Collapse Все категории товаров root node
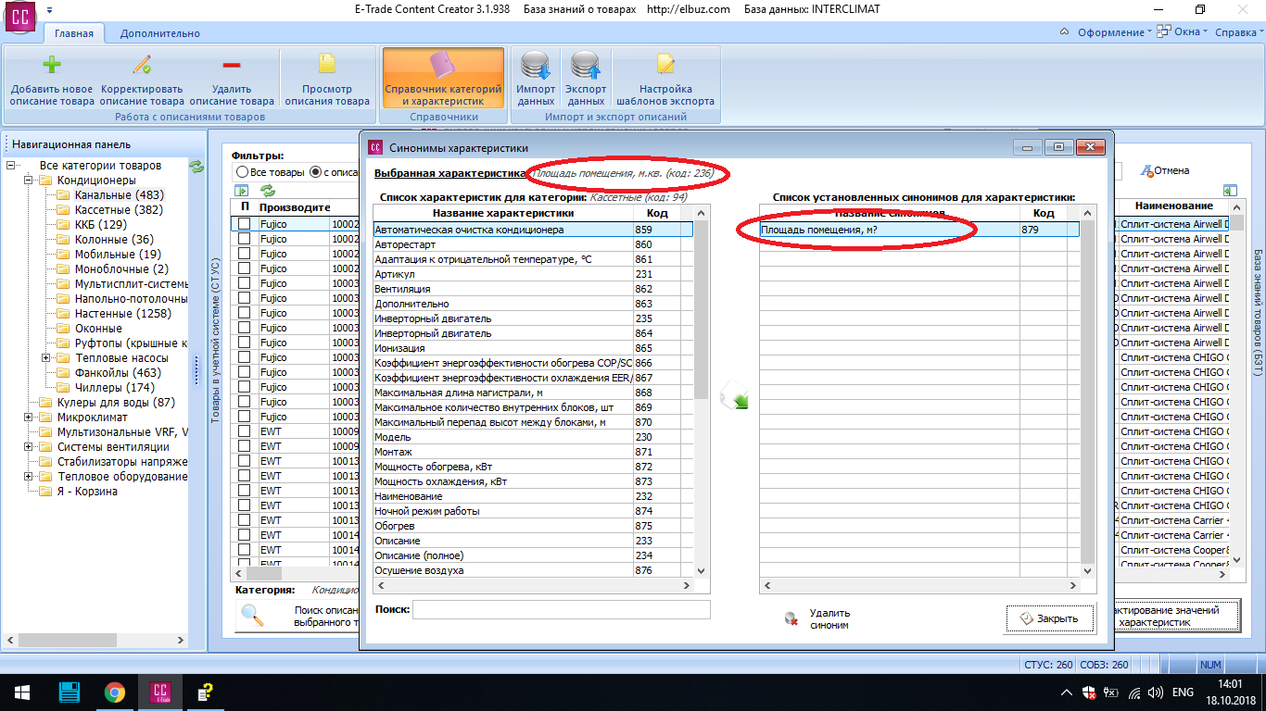This screenshot has width=1266, height=711. coord(11,166)
